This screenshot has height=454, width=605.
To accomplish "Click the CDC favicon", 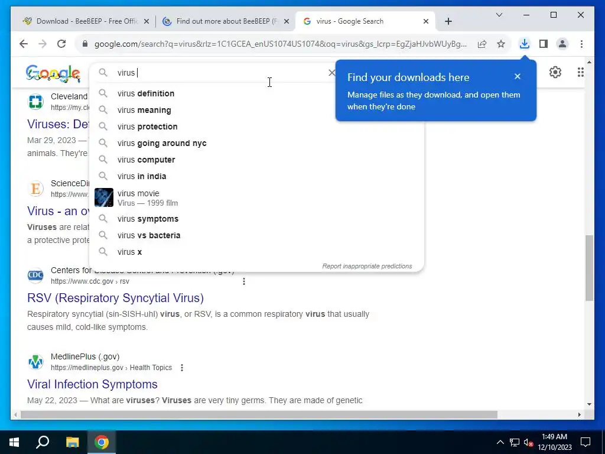I will [x=35, y=275].
